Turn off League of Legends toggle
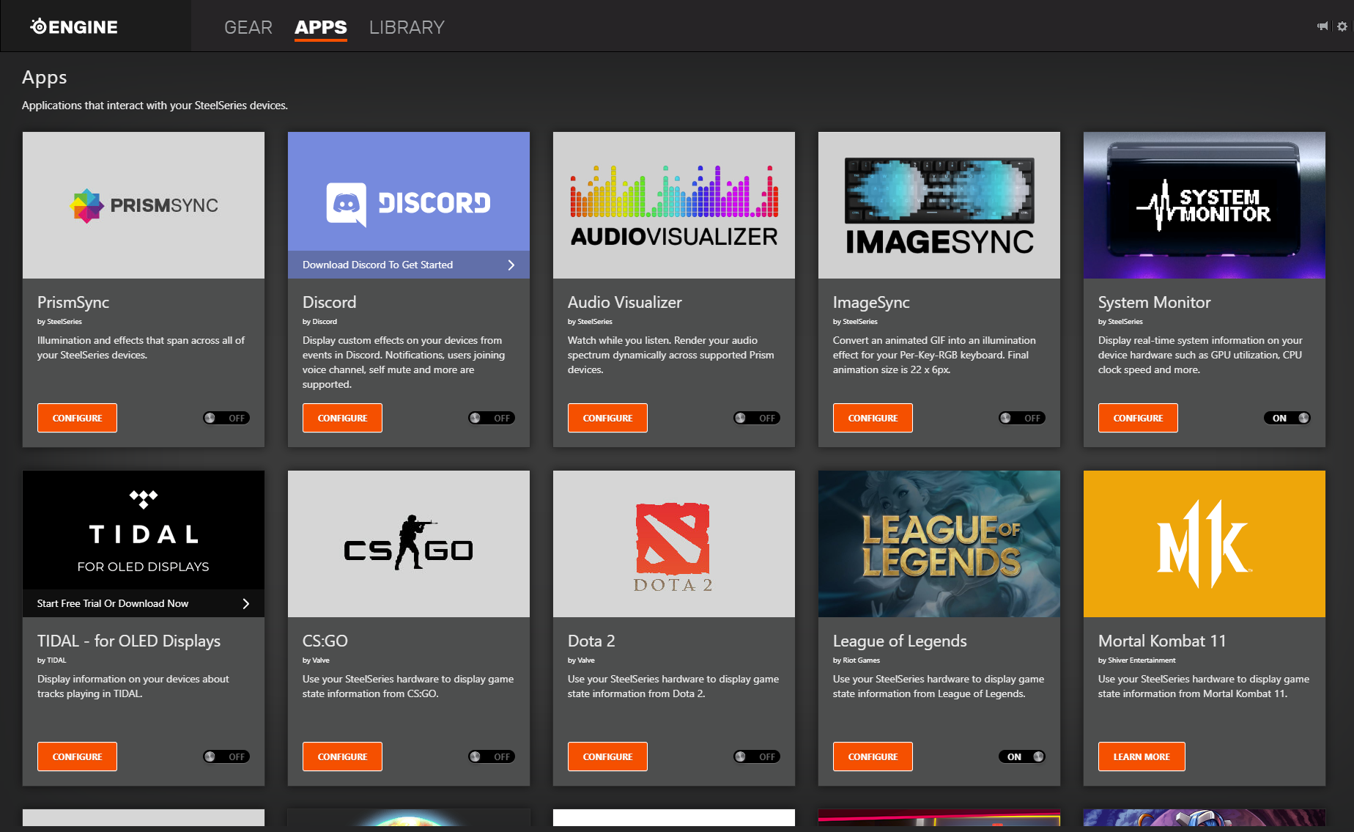Screen dimensions: 1354x832 coord(1022,756)
